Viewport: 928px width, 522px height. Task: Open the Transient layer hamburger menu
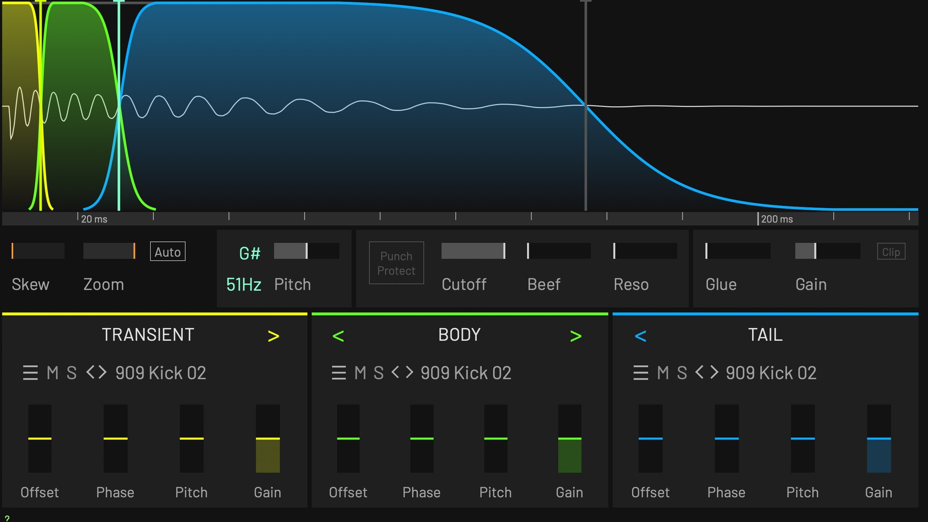[30, 373]
